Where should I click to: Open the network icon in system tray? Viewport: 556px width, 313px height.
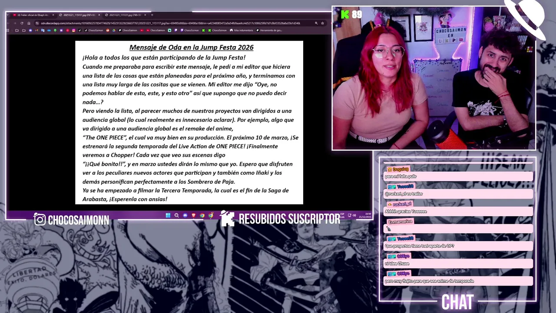[350, 215]
